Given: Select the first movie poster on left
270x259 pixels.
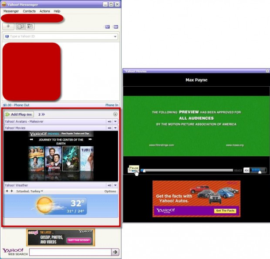Looking at the screenshot, I should point(36,159).
